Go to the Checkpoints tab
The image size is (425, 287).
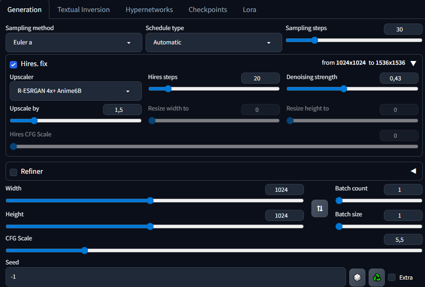point(208,10)
